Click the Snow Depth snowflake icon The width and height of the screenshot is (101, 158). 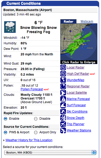tap(63, 118)
